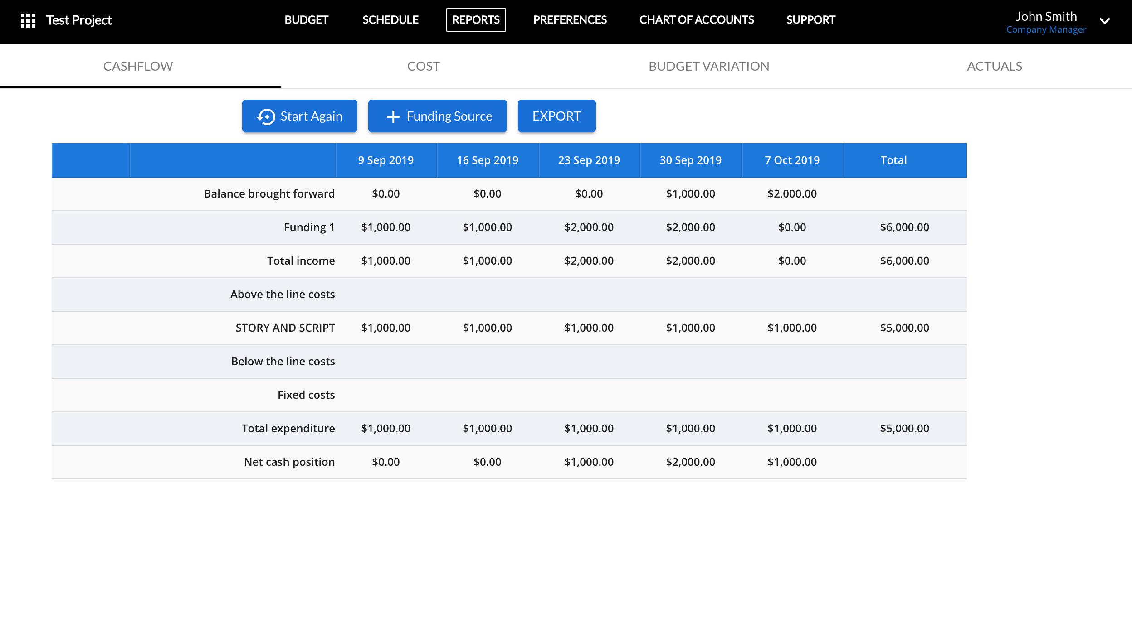
Task: Click the Test Project title
Action: (79, 20)
